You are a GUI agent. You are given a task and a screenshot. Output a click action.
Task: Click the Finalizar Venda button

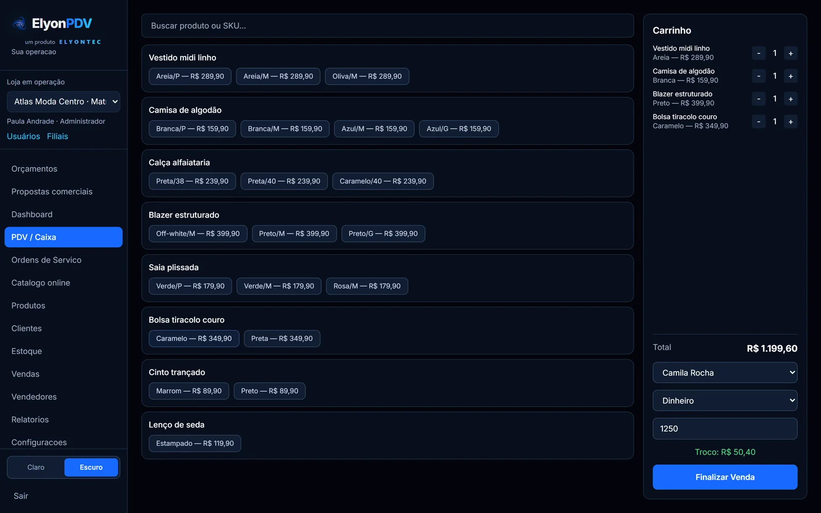[725, 477]
